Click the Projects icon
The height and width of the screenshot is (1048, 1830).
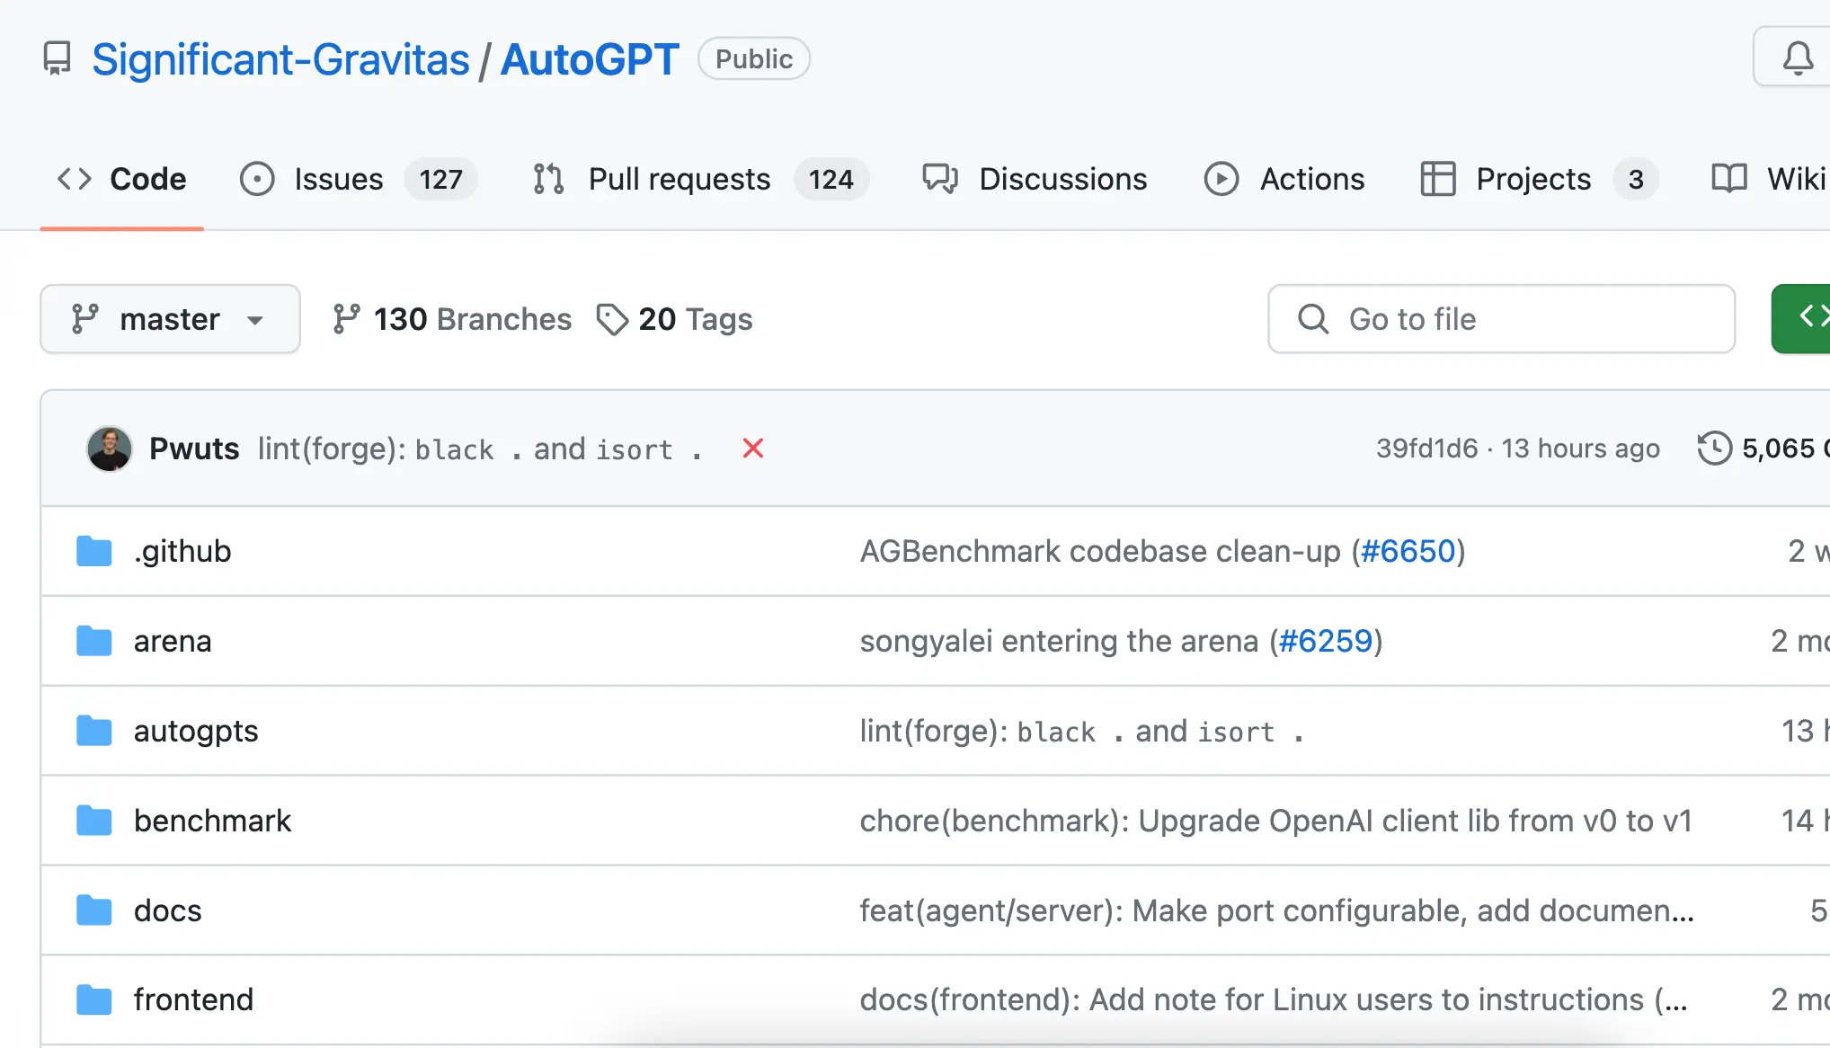pyautogui.click(x=1438, y=179)
